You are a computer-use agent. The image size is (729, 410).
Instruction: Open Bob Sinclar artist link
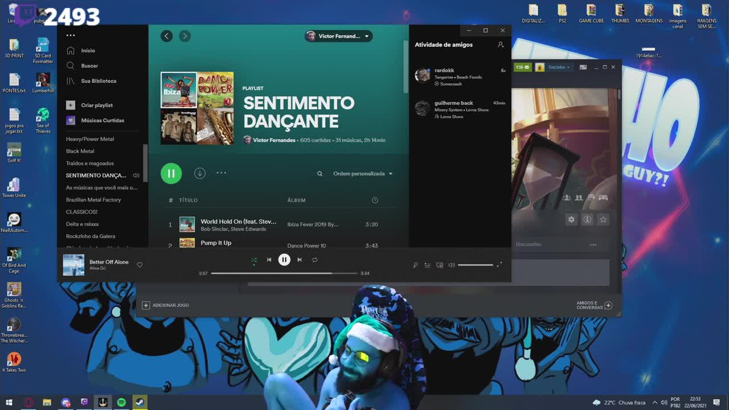coord(214,229)
